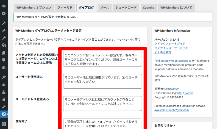Open the ButlerBlog RSS link
Screen dimensions: 217x129
(x=180, y=93)
